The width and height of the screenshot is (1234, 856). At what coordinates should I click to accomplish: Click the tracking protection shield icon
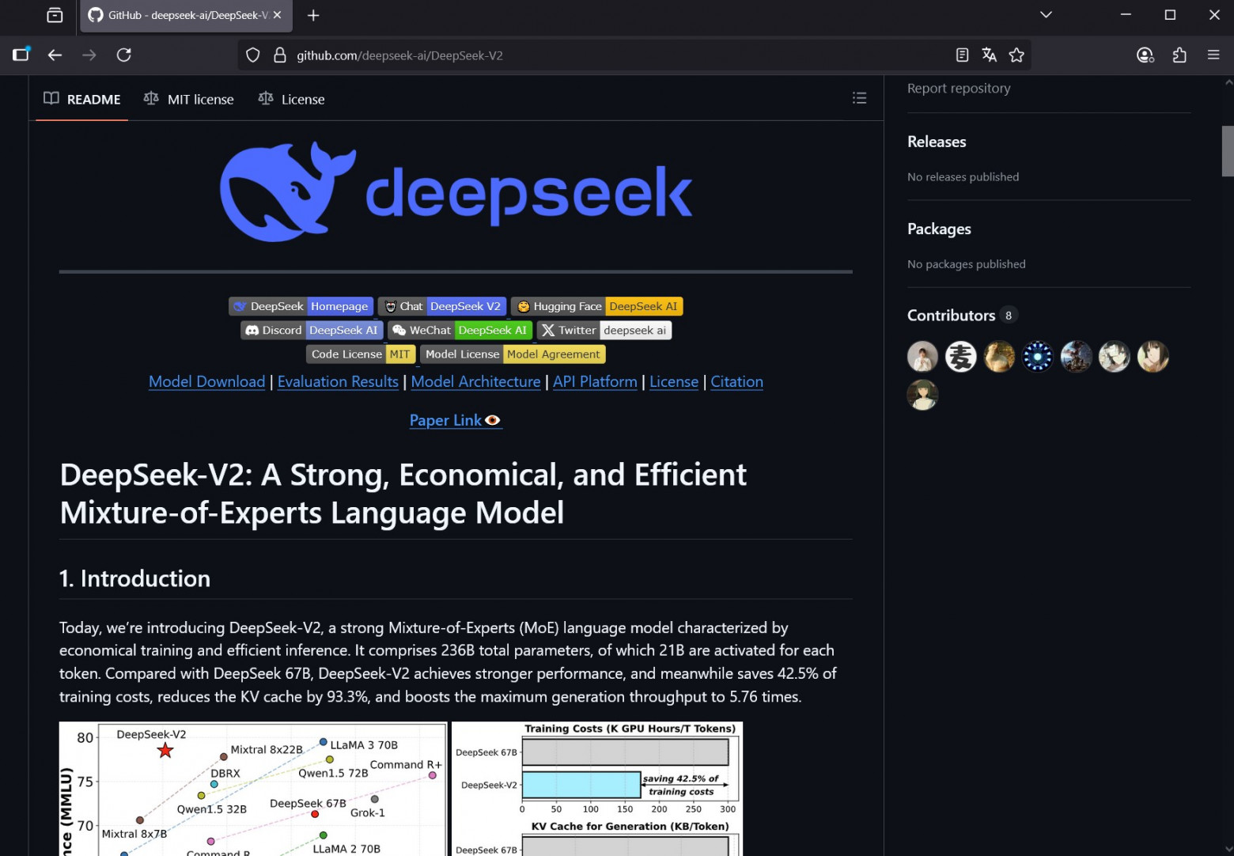coord(253,55)
